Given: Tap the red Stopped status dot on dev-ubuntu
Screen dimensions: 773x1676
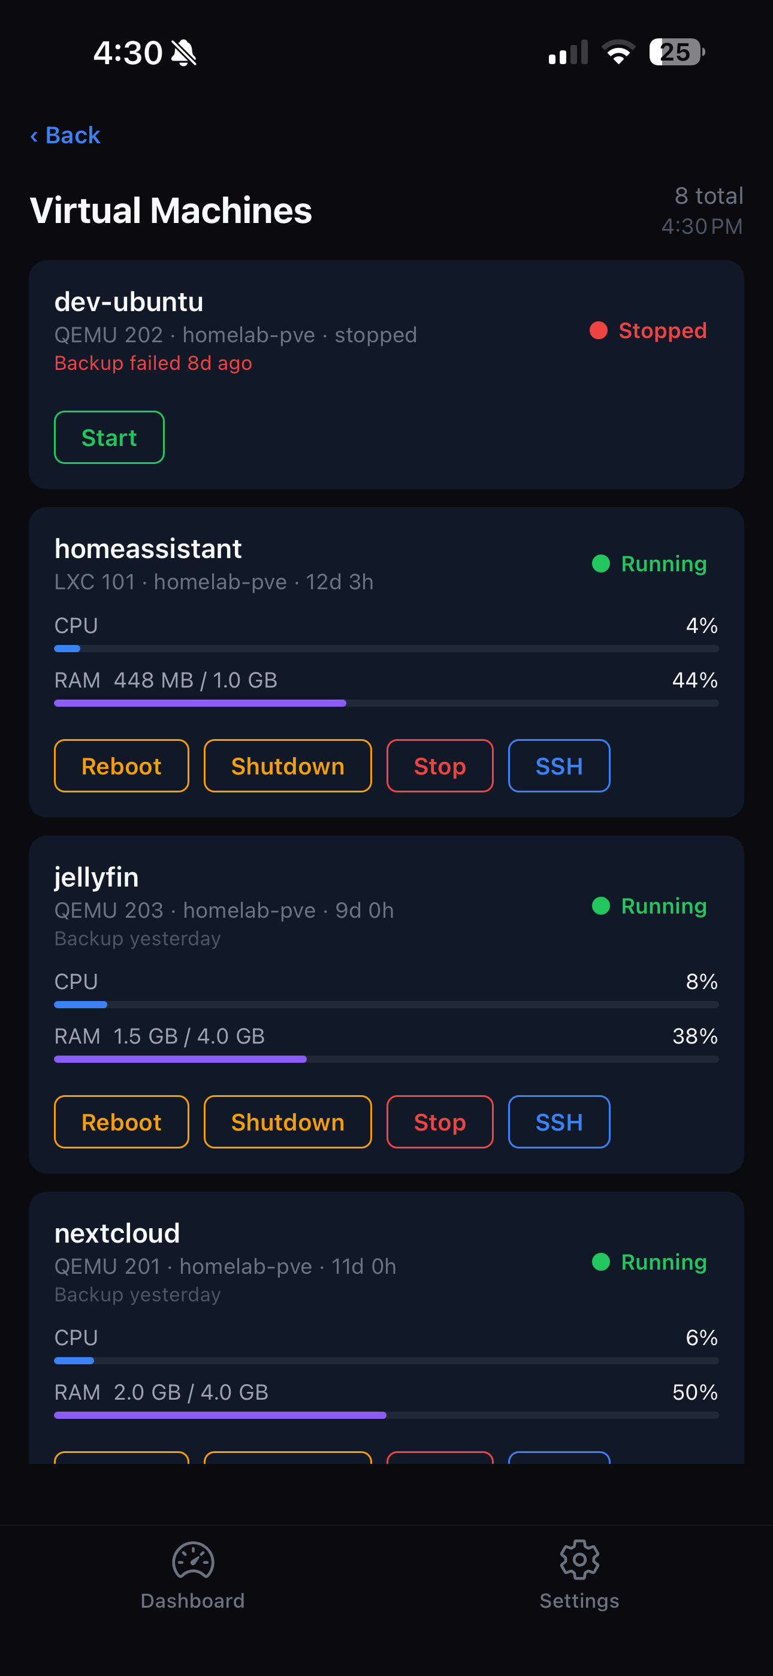Looking at the screenshot, I should [599, 330].
